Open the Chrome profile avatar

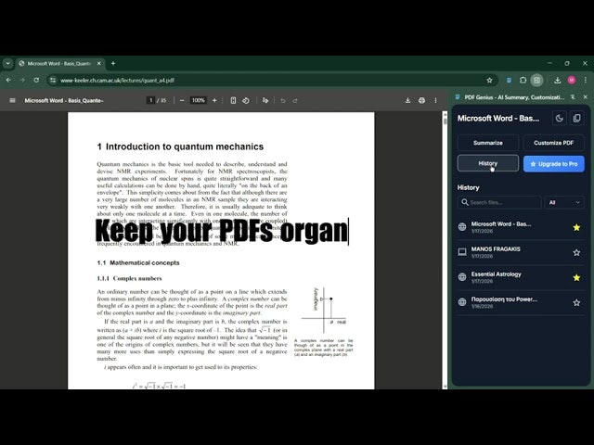(572, 81)
